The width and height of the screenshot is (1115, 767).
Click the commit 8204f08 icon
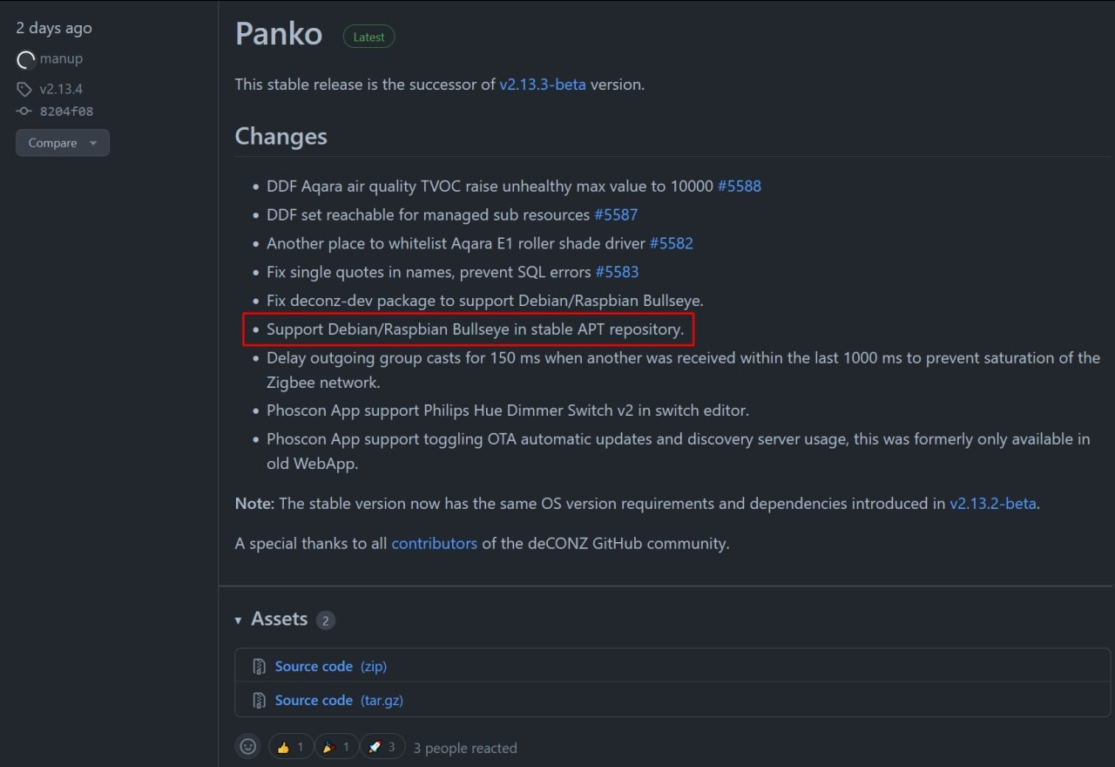[24, 112]
